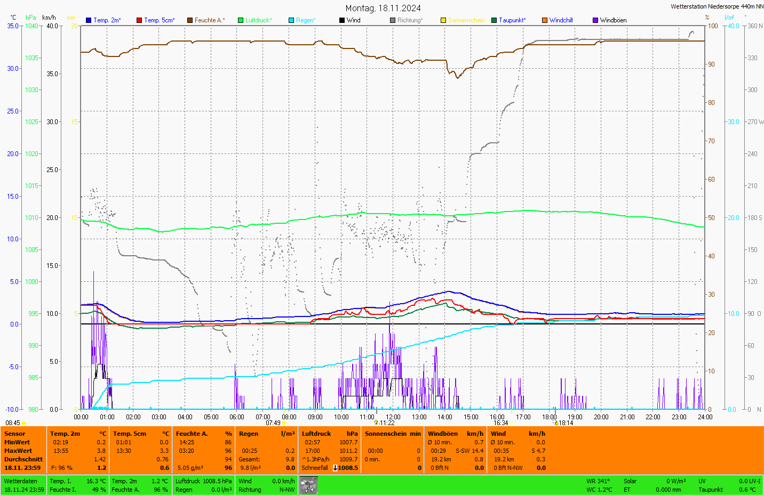Click the yellow Sonnenschein legend label
The image size is (764, 496).
[466, 20]
